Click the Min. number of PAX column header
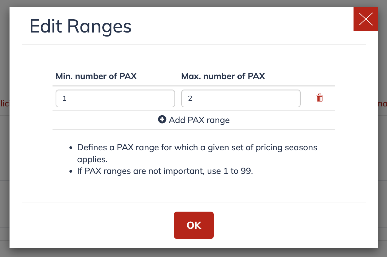Image resolution: width=387 pixels, height=257 pixels. click(96, 76)
